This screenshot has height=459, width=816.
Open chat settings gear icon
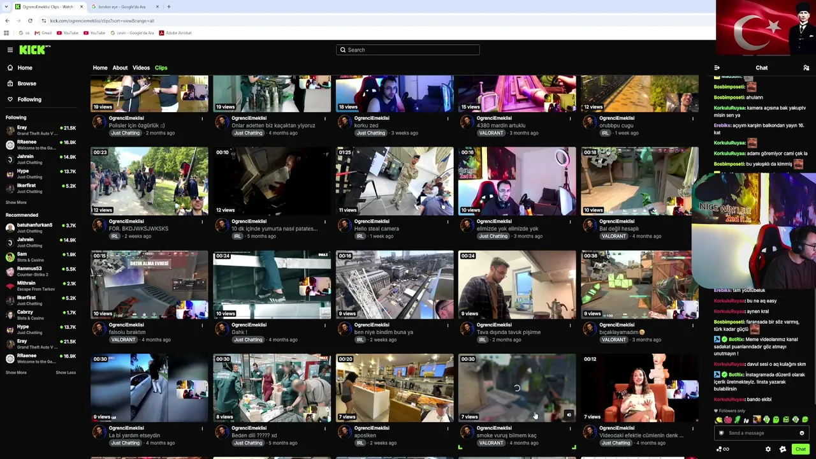click(x=768, y=449)
